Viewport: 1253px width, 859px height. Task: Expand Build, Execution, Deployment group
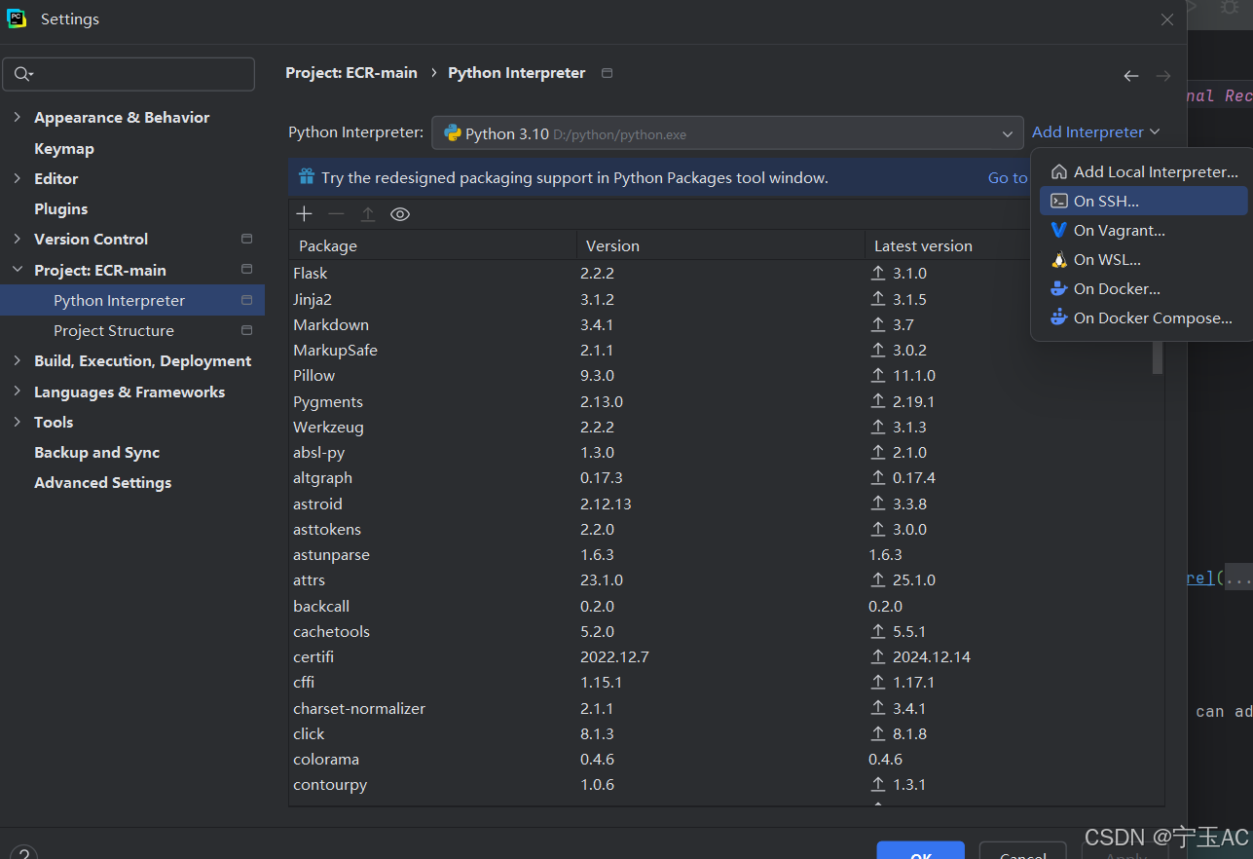(17, 360)
